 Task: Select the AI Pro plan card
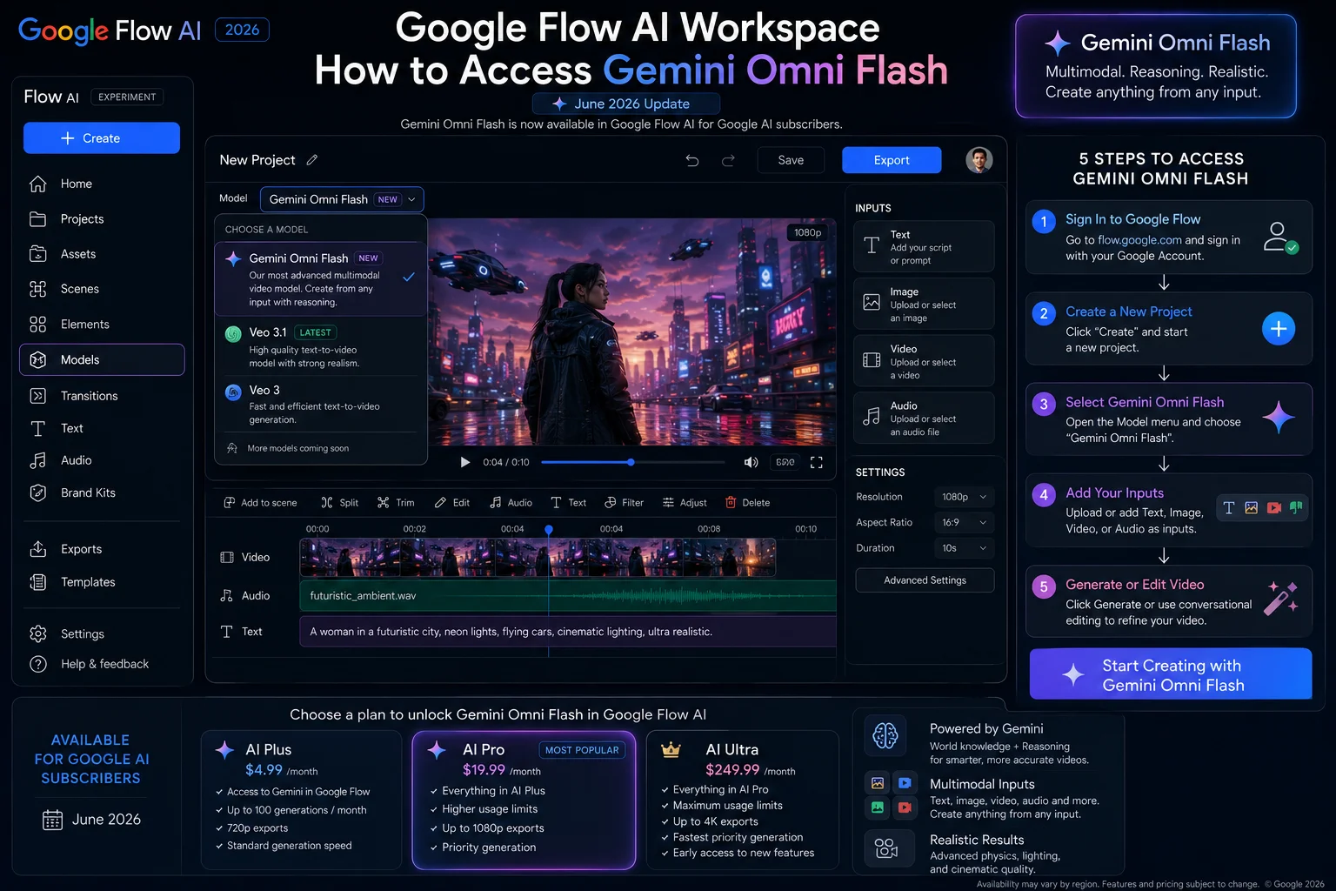point(524,800)
